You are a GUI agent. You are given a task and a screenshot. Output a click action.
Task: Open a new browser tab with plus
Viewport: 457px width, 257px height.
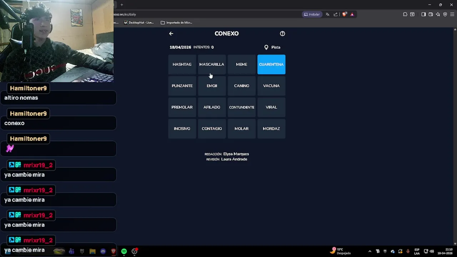coord(122,5)
